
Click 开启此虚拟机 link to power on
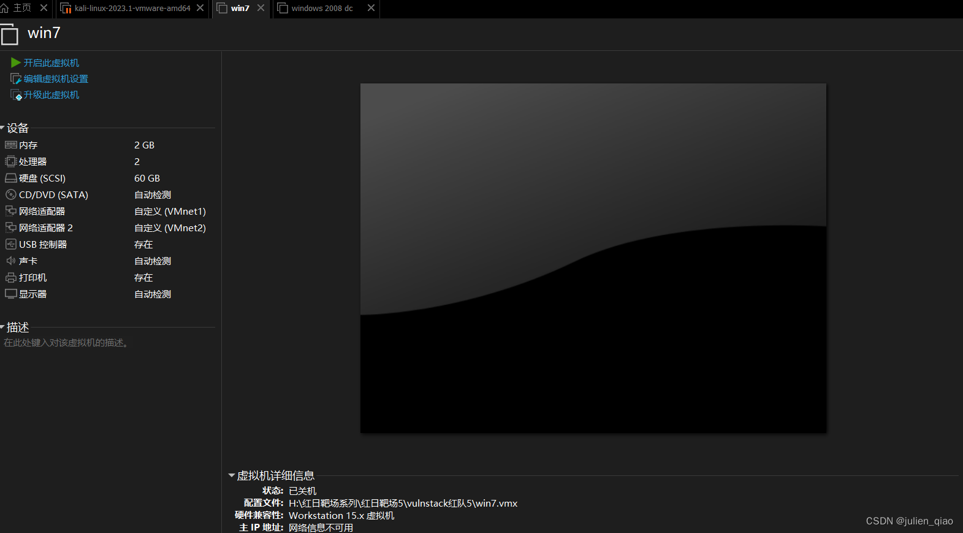tap(51, 63)
